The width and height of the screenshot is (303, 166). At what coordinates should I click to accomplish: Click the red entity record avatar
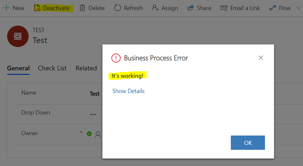coord(18,36)
